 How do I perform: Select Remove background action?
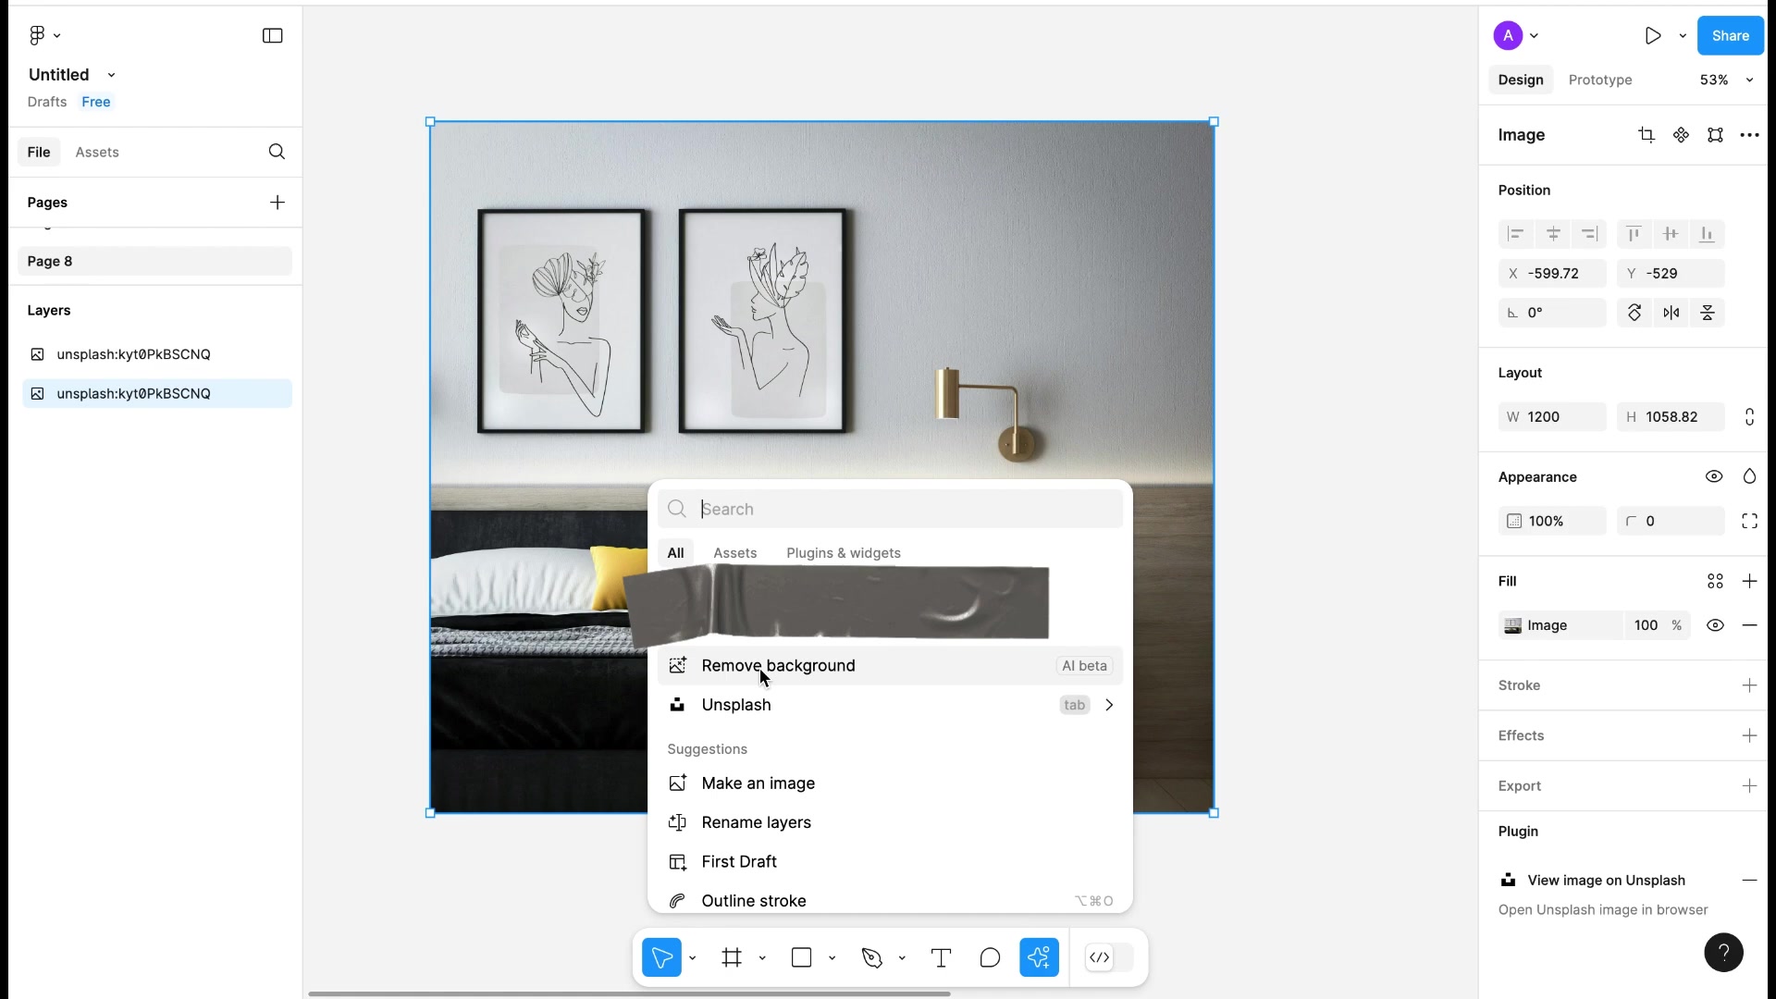[890, 665]
